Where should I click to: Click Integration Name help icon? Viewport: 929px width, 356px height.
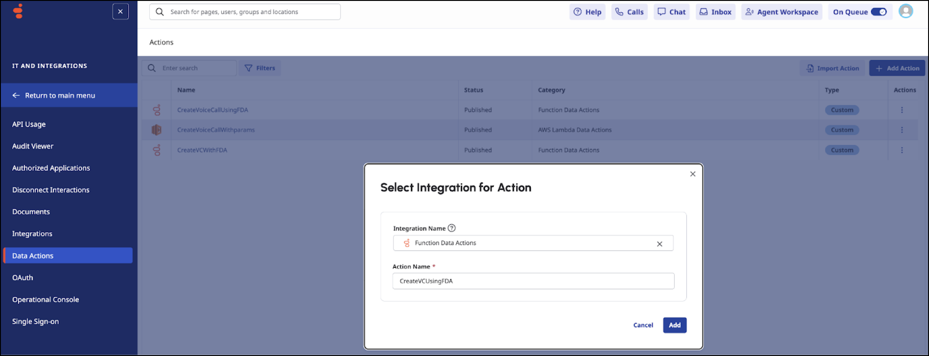tap(452, 228)
